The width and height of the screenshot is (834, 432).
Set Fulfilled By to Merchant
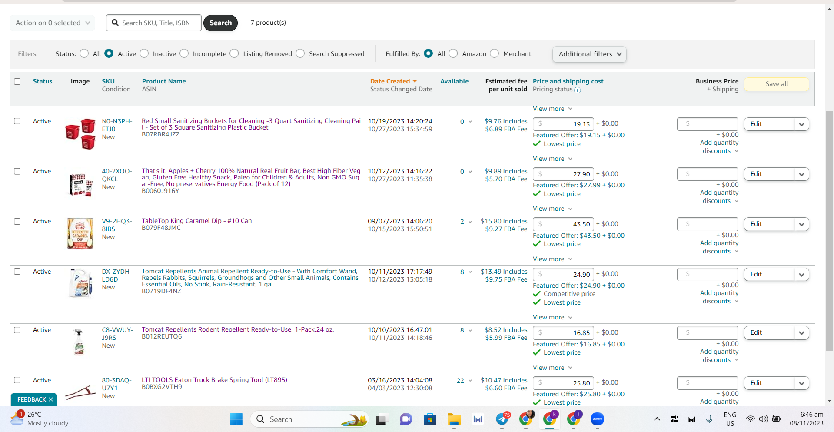(495, 53)
